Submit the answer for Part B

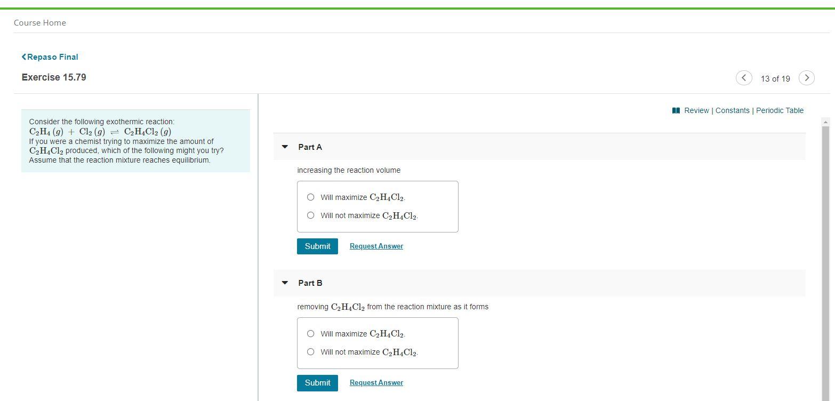click(x=317, y=382)
